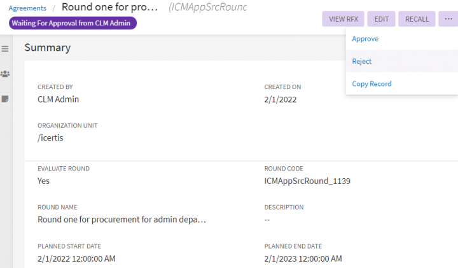Click the Summary section heading
Image resolution: width=458 pixels, height=268 pixels.
(48, 48)
